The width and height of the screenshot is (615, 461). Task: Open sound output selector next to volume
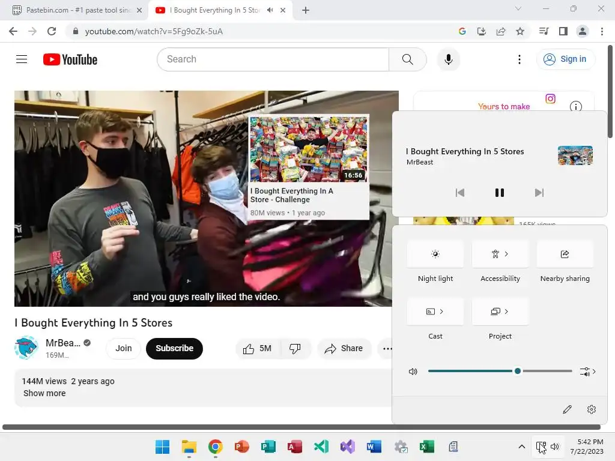(587, 371)
